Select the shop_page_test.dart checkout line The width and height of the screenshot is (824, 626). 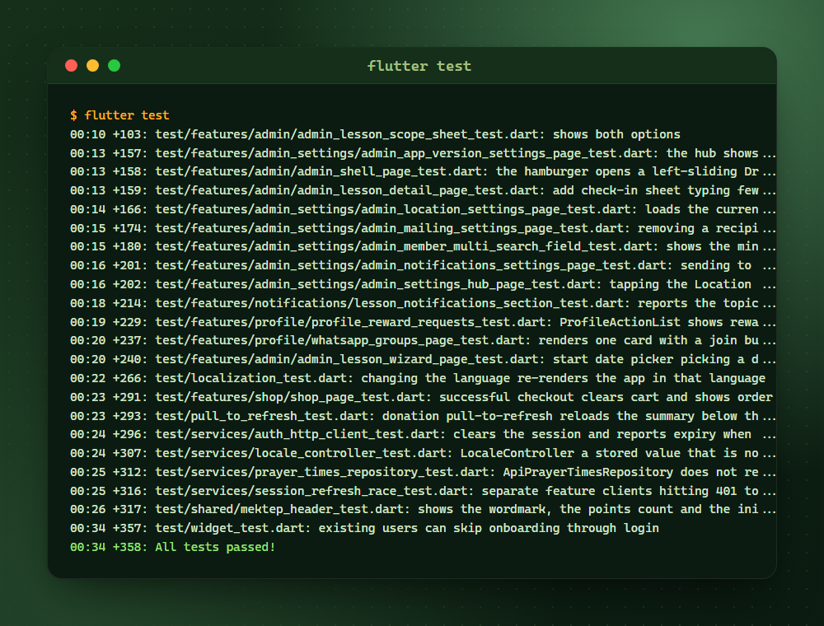[x=421, y=398]
